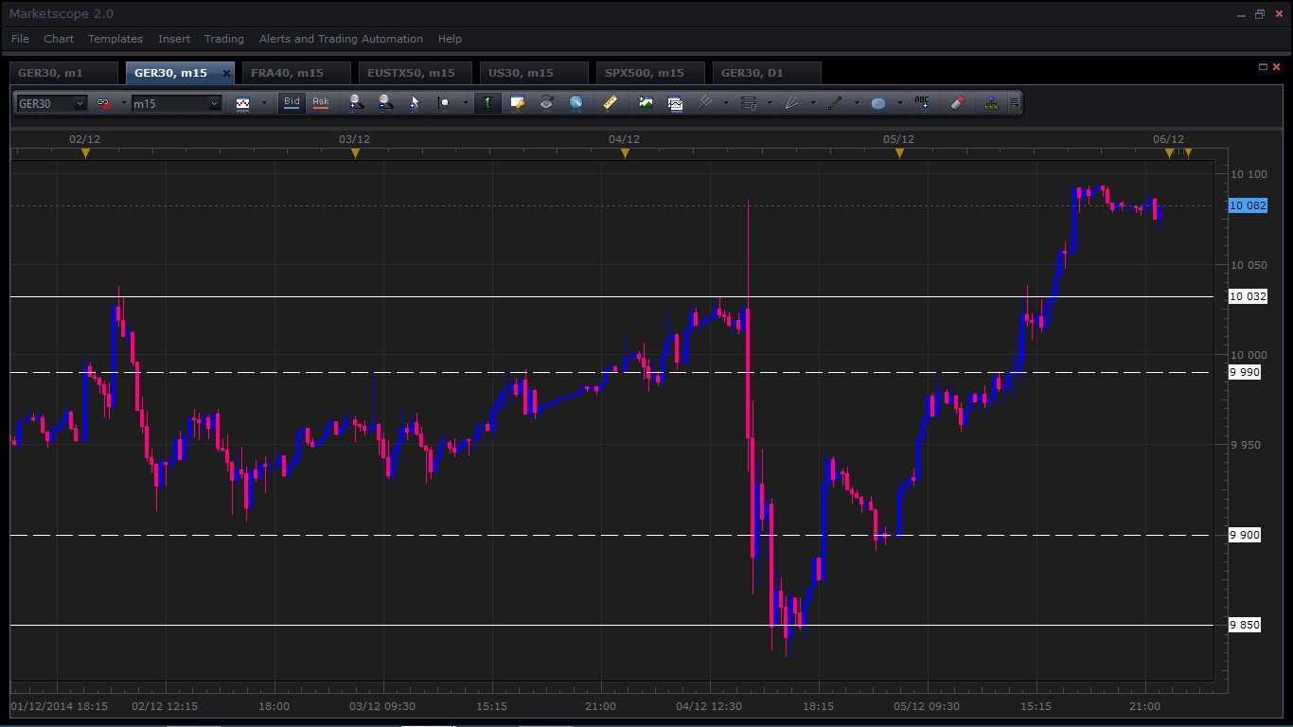Select the Andrews pitchfork drawing tool
Image resolution: width=1293 pixels, height=727 pixels.
[705, 103]
